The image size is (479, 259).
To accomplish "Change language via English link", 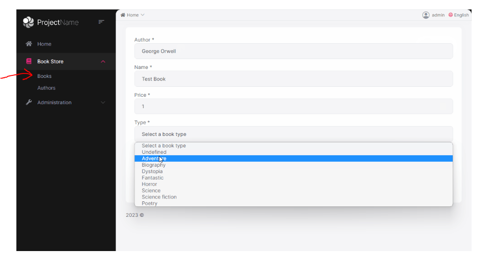I will pyautogui.click(x=461, y=15).
